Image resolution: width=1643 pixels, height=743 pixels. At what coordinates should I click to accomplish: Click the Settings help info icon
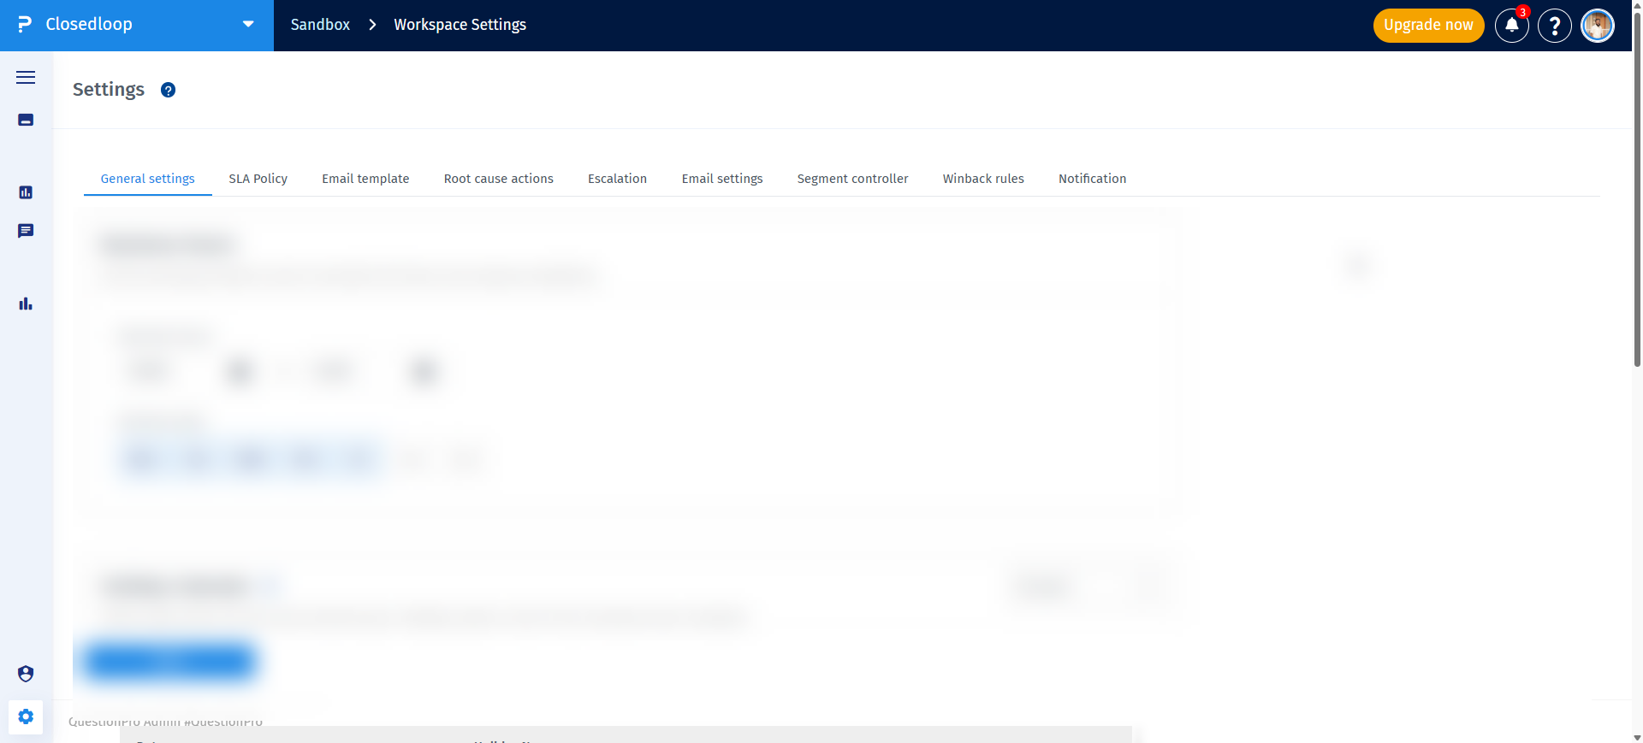click(169, 90)
